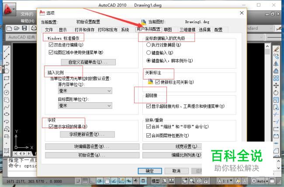This screenshot has width=284, height=187.
Task: Select the Rectangle draw tool
Action: [x=7, y=78]
